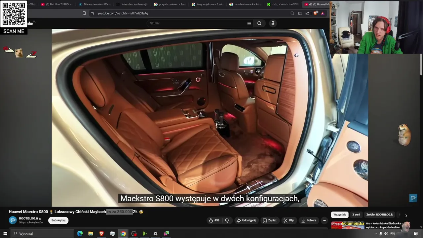This screenshot has height=238, width=423.
Task: Open the site settings icon beside the URL
Action: coord(93,13)
